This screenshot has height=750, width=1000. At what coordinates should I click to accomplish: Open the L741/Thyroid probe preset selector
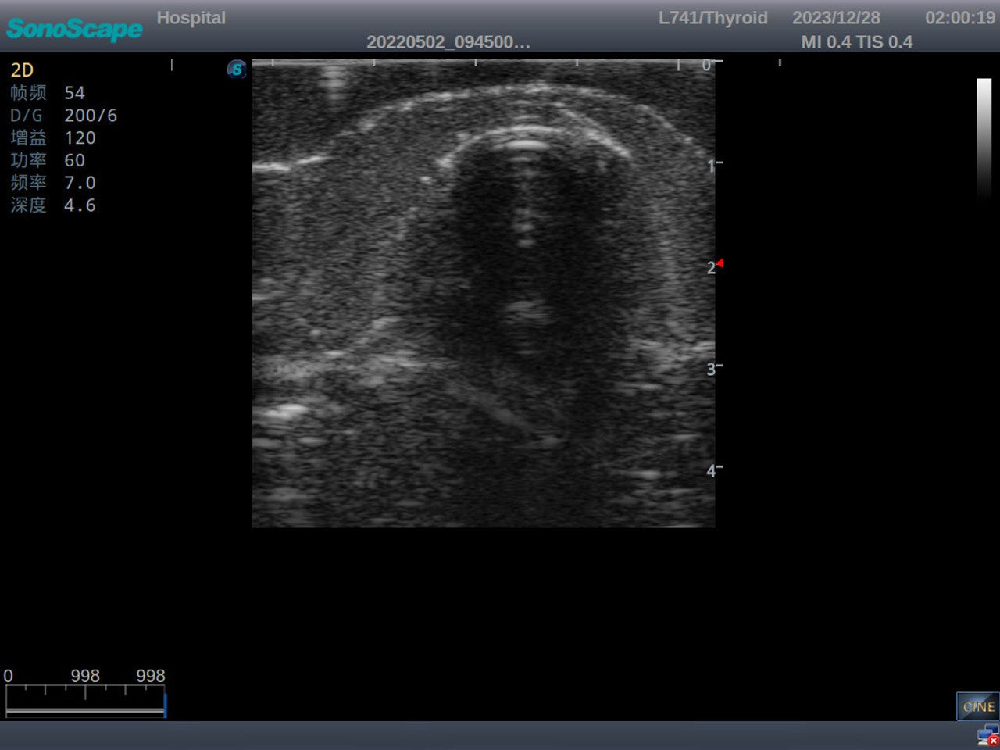(x=713, y=17)
